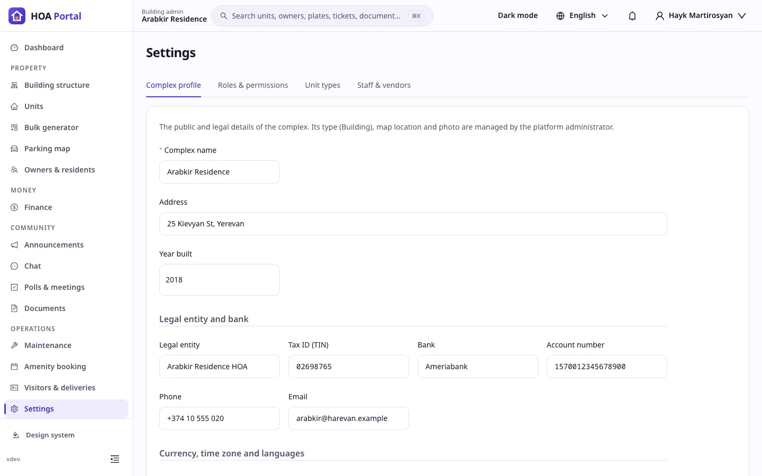Expand the English language dropdown
762x476 pixels.
(x=582, y=16)
